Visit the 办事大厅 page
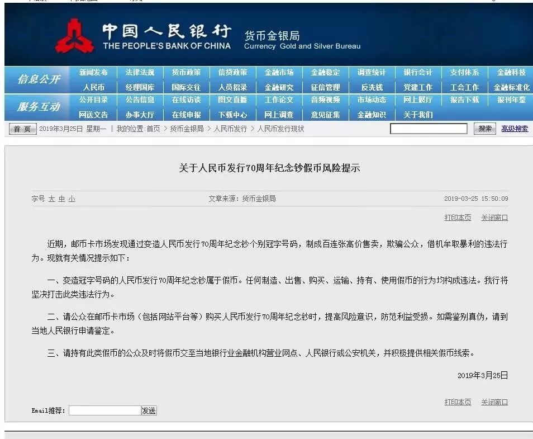This screenshot has width=533, height=439. click(140, 115)
